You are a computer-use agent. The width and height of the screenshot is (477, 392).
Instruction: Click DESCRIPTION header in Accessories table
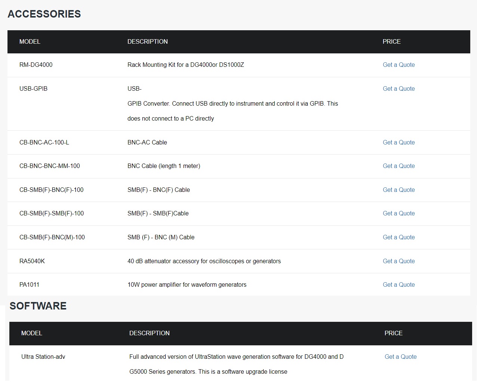(x=148, y=41)
